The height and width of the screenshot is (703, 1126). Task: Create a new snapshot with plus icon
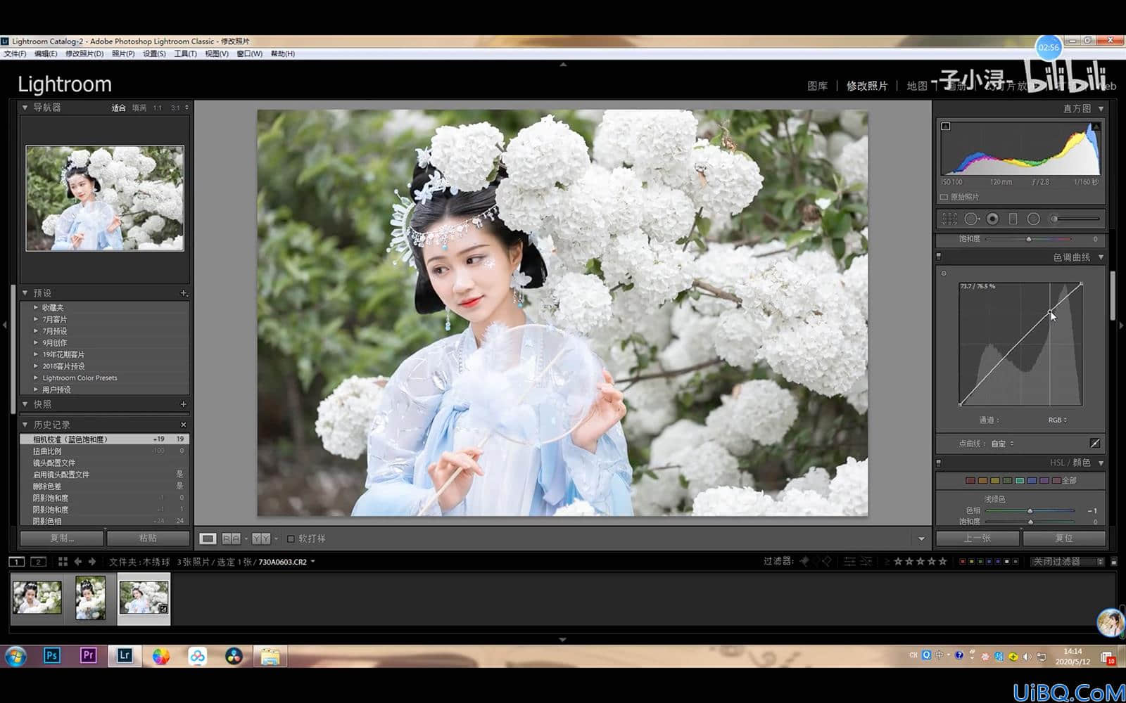[x=184, y=404]
